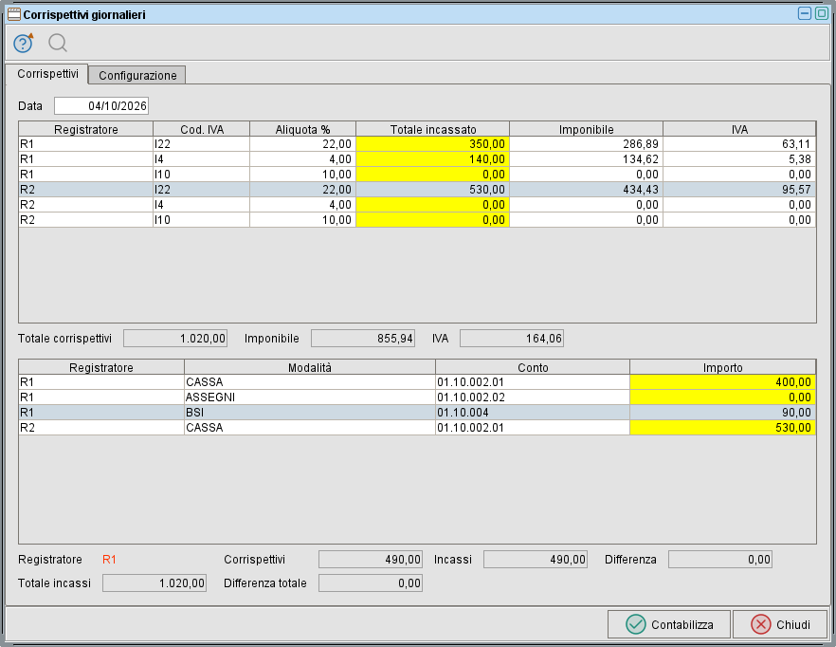Click the Incassi field showing 490,00
This screenshot has width=836, height=647.
click(536, 560)
